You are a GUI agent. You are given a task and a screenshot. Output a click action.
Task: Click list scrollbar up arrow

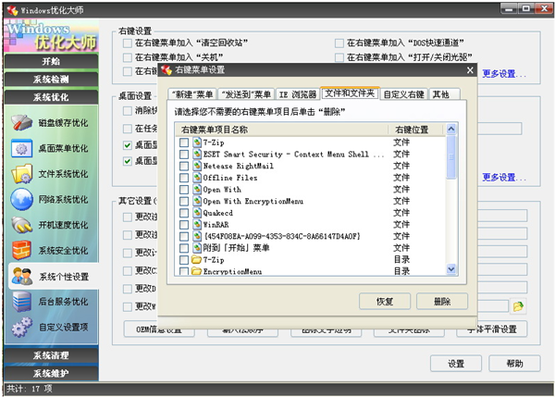point(451,129)
